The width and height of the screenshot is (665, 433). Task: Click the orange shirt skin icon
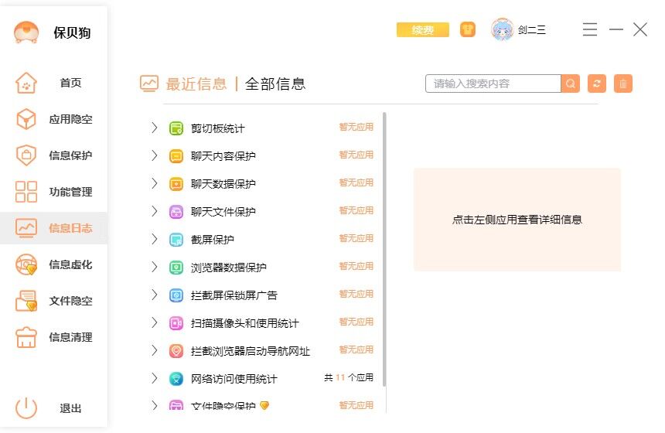[x=467, y=29]
